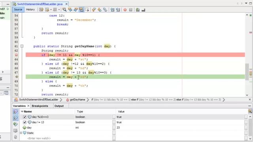Click the S icon in Variables sidebar

15,137
